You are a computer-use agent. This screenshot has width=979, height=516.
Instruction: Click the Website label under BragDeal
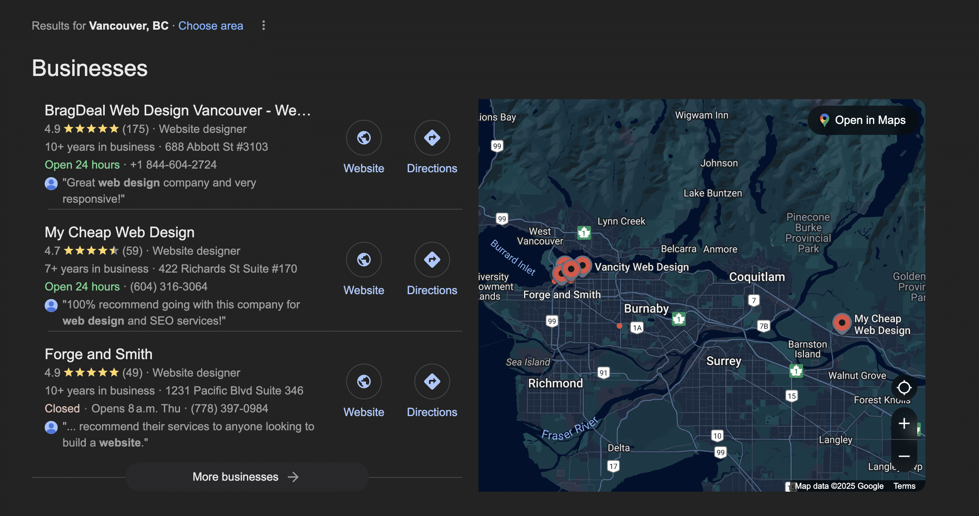coord(364,168)
